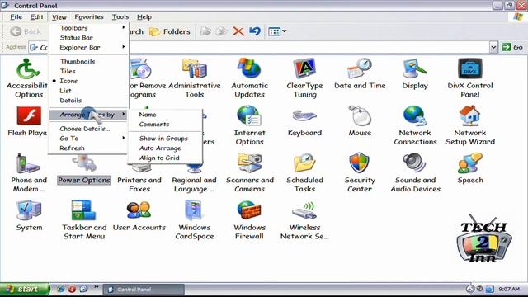
Task: Open the Tools menu
Action: click(x=120, y=16)
